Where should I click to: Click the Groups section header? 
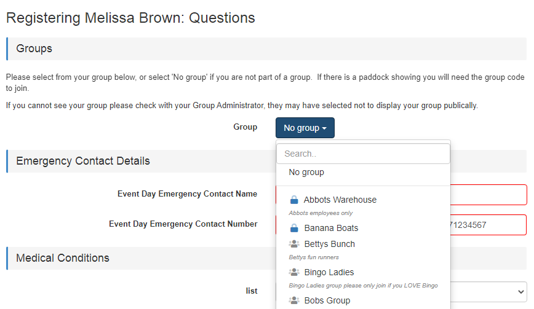tap(34, 49)
